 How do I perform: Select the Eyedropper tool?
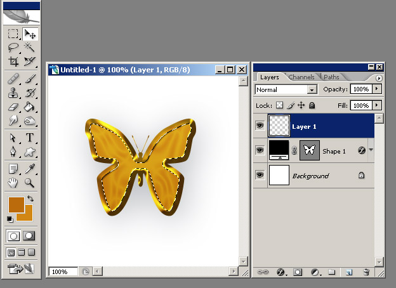pos(30,169)
